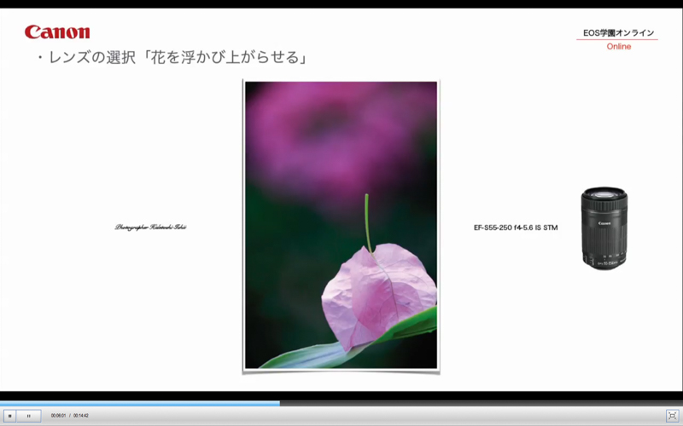Stop the video with the stop button
The height and width of the screenshot is (426, 683).
pos(10,416)
